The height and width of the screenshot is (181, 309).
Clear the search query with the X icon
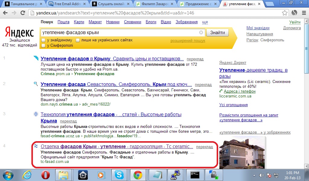pos(201,33)
